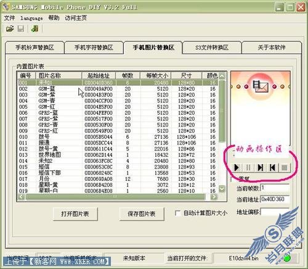Select row 018 星期-黄

pyautogui.click(x=118, y=185)
